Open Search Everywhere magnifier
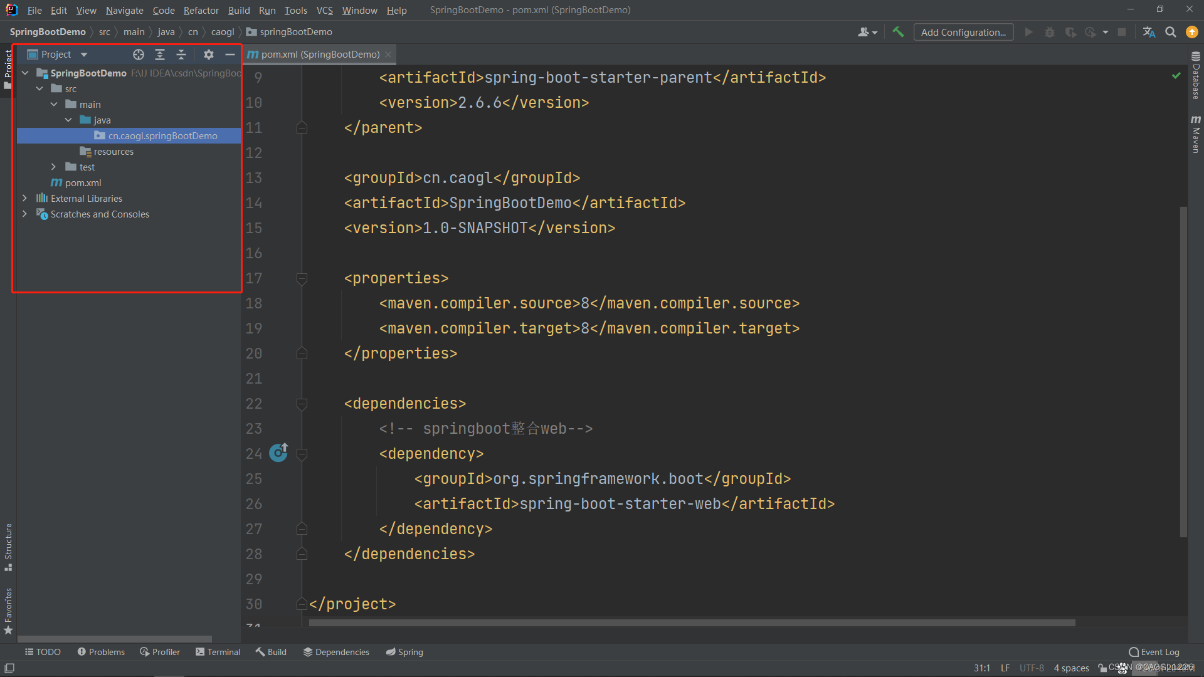The height and width of the screenshot is (677, 1204). 1170,32
